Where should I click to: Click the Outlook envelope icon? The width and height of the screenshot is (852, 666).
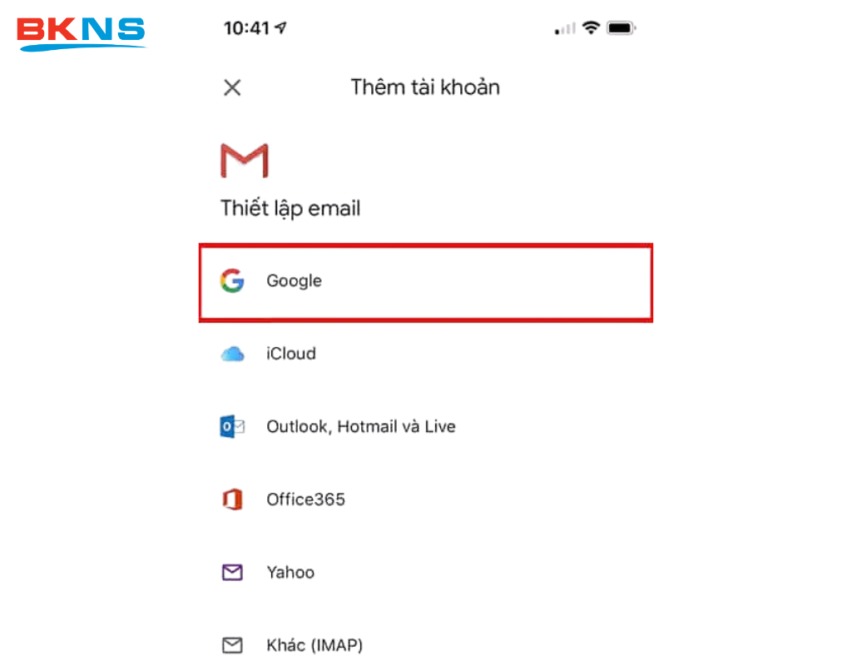pyautogui.click(x=233, y=427)
